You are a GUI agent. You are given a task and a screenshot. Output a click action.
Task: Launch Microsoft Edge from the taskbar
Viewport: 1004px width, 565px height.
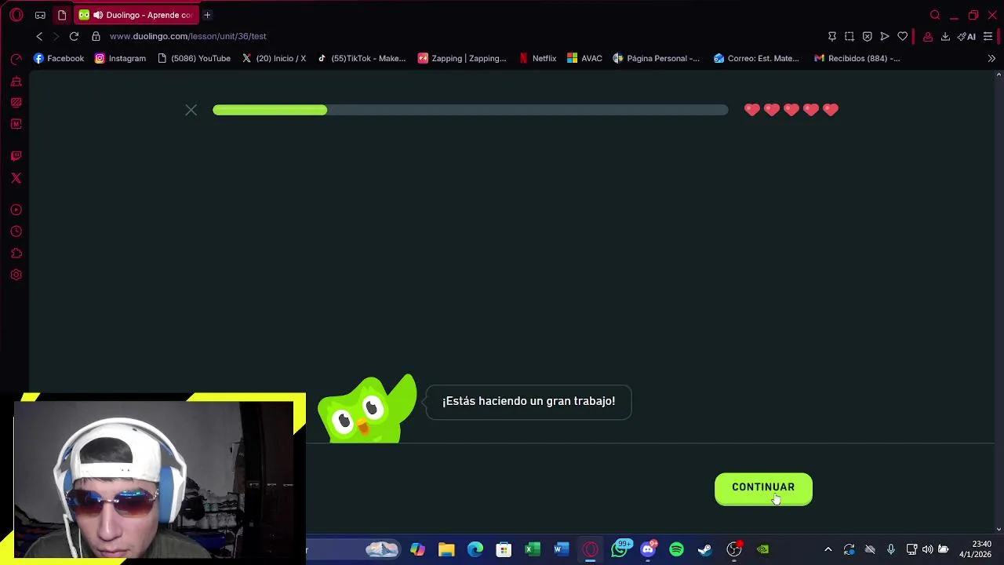(475, 549)
